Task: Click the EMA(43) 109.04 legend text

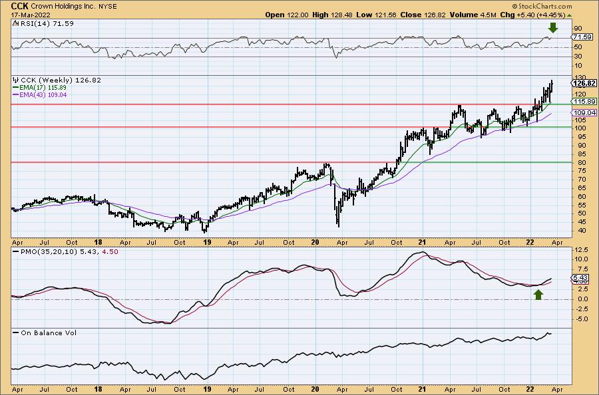Action: click(43, 94)
